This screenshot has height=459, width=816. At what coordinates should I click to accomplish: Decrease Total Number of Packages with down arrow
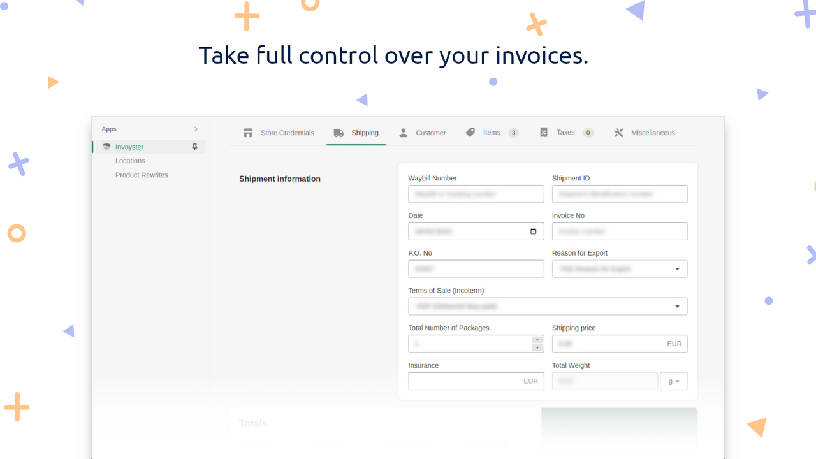pos(537,347)
